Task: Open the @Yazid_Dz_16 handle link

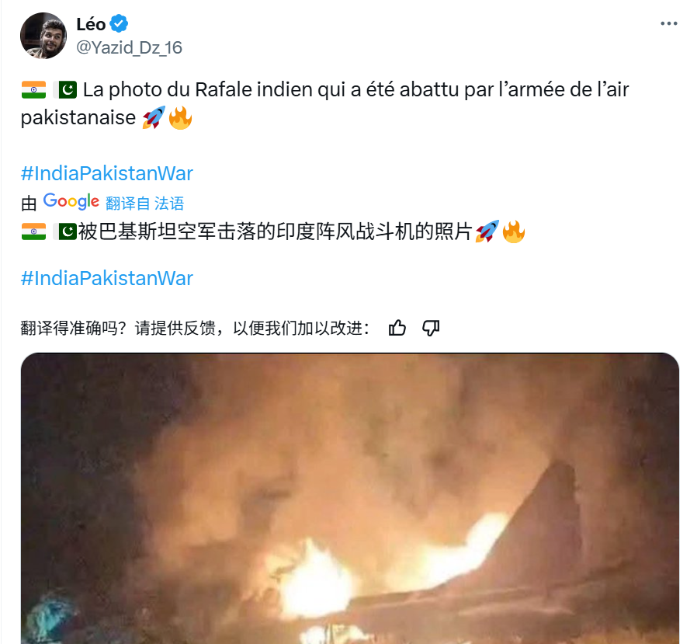Action: coord(129,47)
